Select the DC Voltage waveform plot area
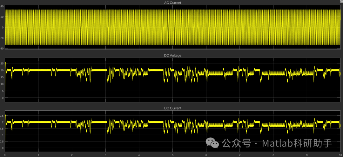Viewport: 343px width, 157px height. (x=173, y=80)
